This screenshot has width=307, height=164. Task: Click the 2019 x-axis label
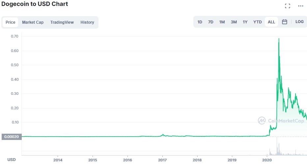point(232,160)
